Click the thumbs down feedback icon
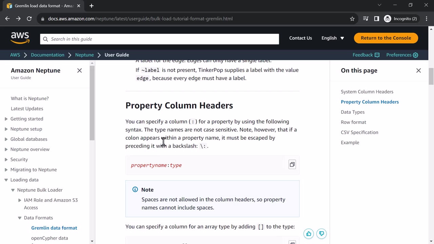The image size is (434, 244). point(321,233)
